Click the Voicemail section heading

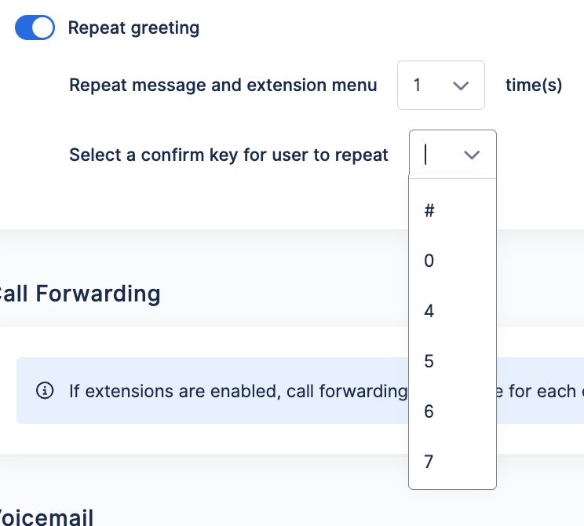(46, 517)
